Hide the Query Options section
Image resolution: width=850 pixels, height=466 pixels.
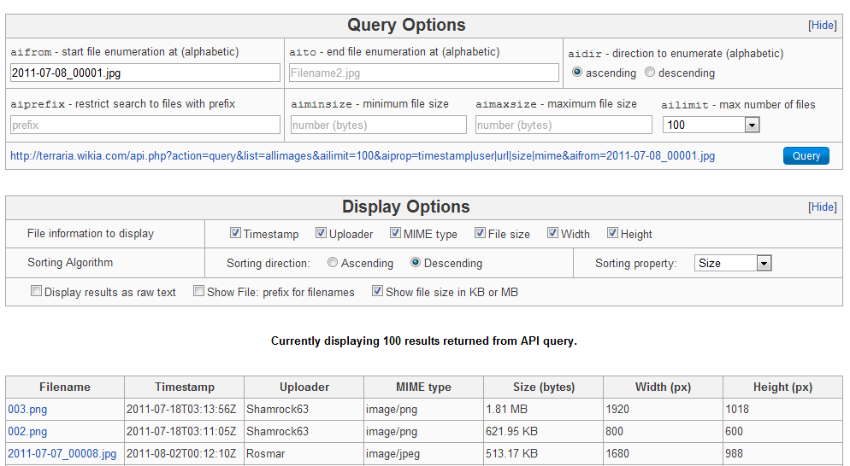(823, 26)
